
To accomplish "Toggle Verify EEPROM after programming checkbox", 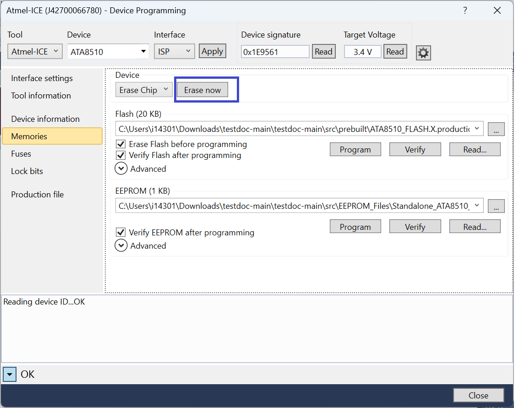I will 121,232.
